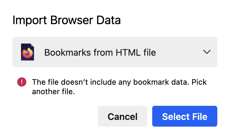The image size is (228, 137).
Task: Click the red error exclamation icon
Action: [22, 82]
